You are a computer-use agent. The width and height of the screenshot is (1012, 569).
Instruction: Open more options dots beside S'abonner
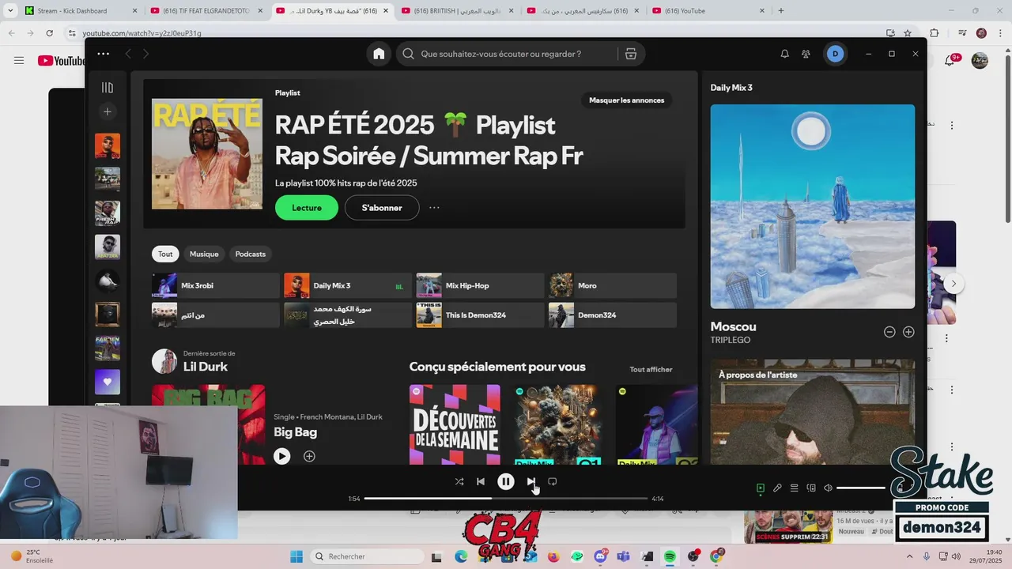point(434,208)
